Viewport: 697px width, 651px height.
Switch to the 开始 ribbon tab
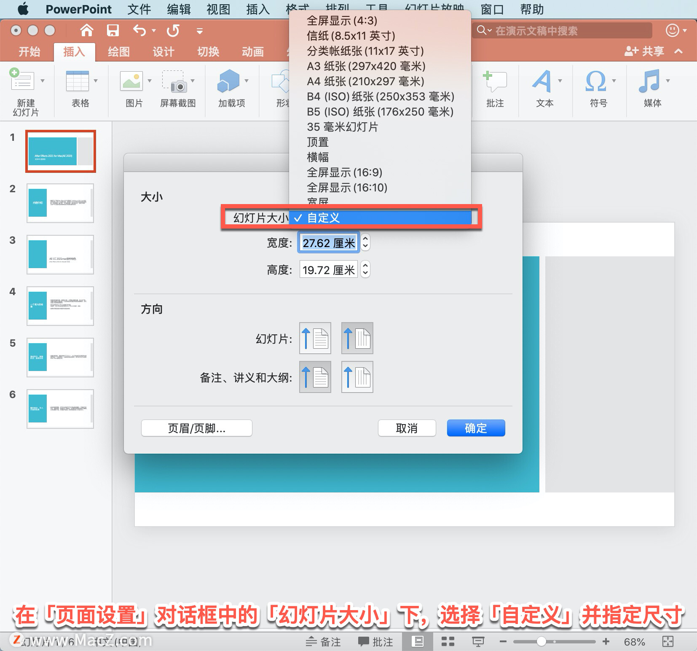[x=29, y=51]
